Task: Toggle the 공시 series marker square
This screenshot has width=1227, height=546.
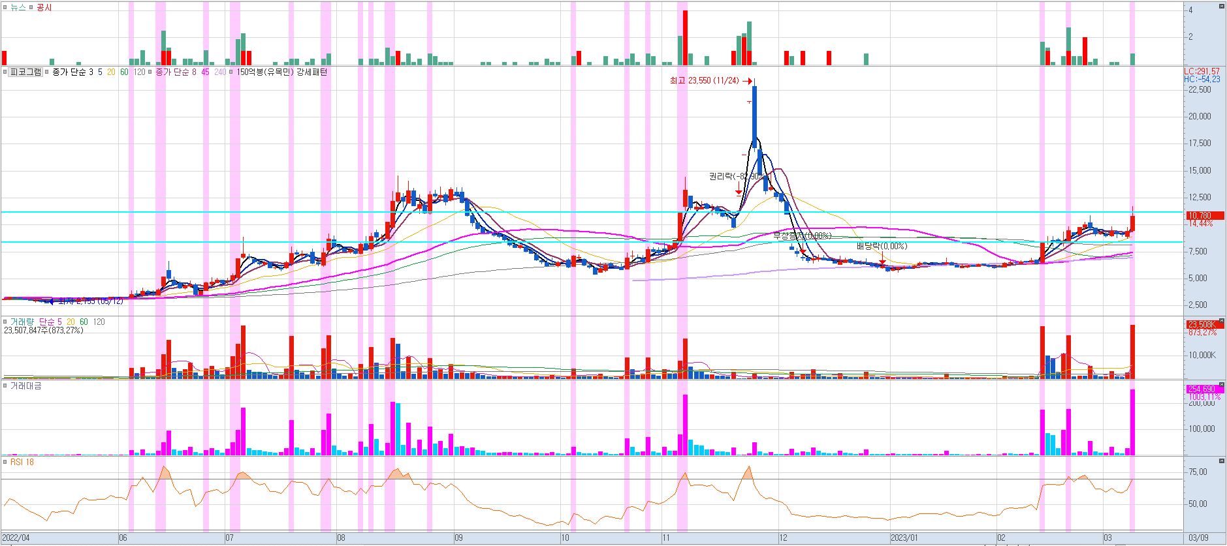Action: (x=31, y=7)
